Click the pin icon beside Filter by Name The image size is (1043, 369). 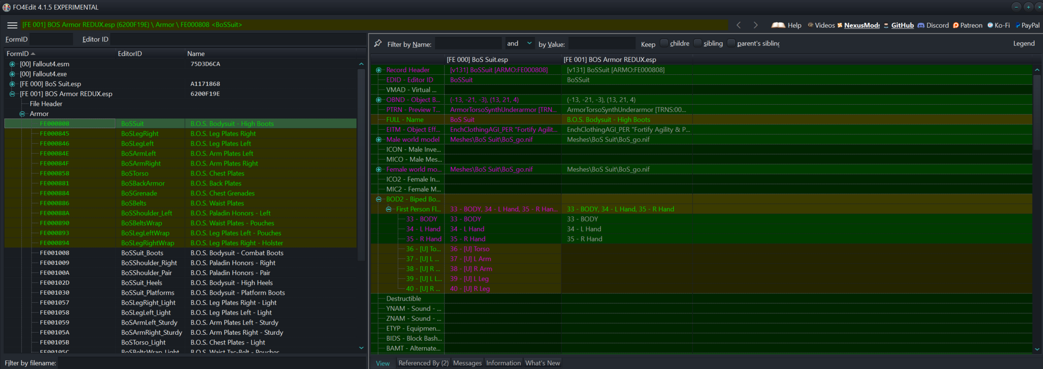(378, 43)
